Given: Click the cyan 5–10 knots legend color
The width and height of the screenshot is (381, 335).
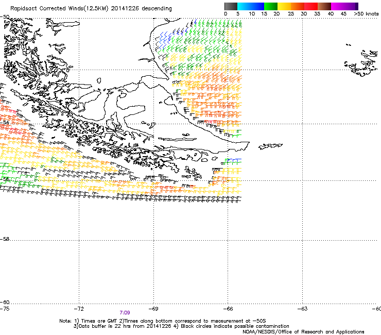Looking at the screenshot, I should tap(244, 6).
